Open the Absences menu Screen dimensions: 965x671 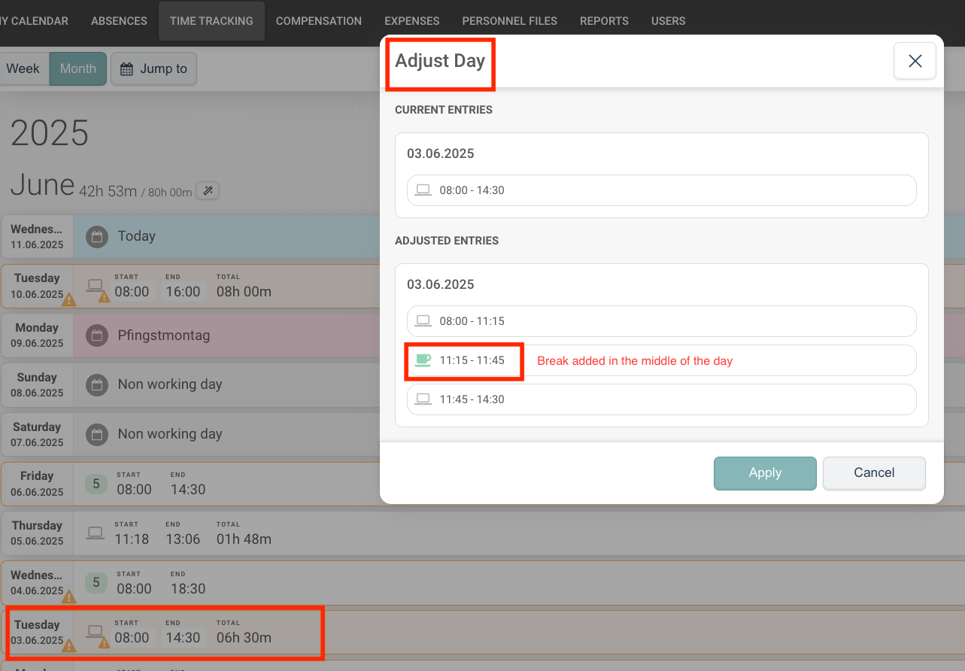click(119, 21)
